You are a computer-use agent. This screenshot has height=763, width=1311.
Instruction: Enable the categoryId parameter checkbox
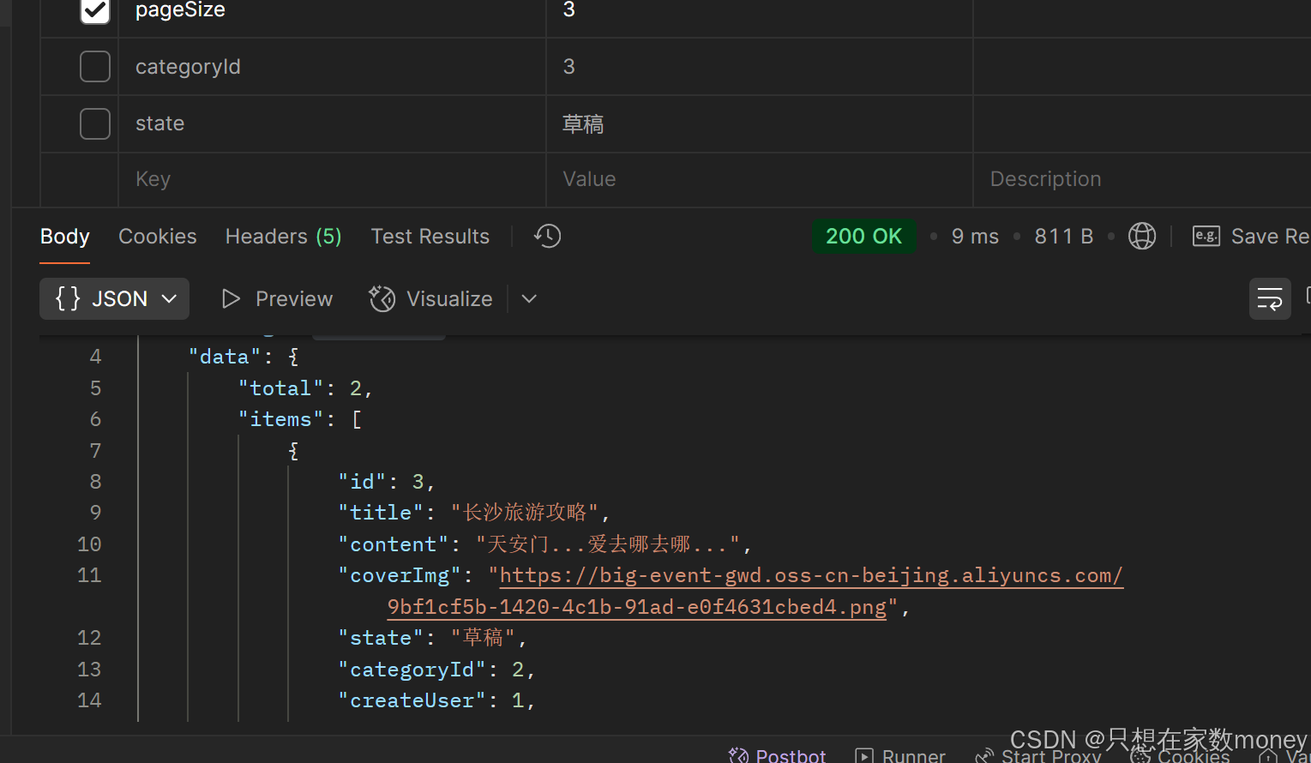(95, 66)
